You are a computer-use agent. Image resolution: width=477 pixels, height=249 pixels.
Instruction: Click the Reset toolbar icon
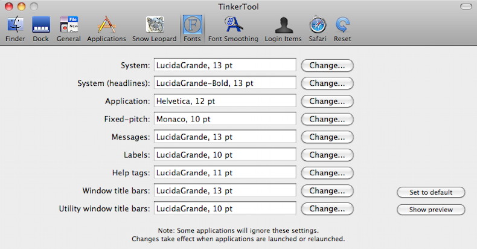click(x=342, y=29)
